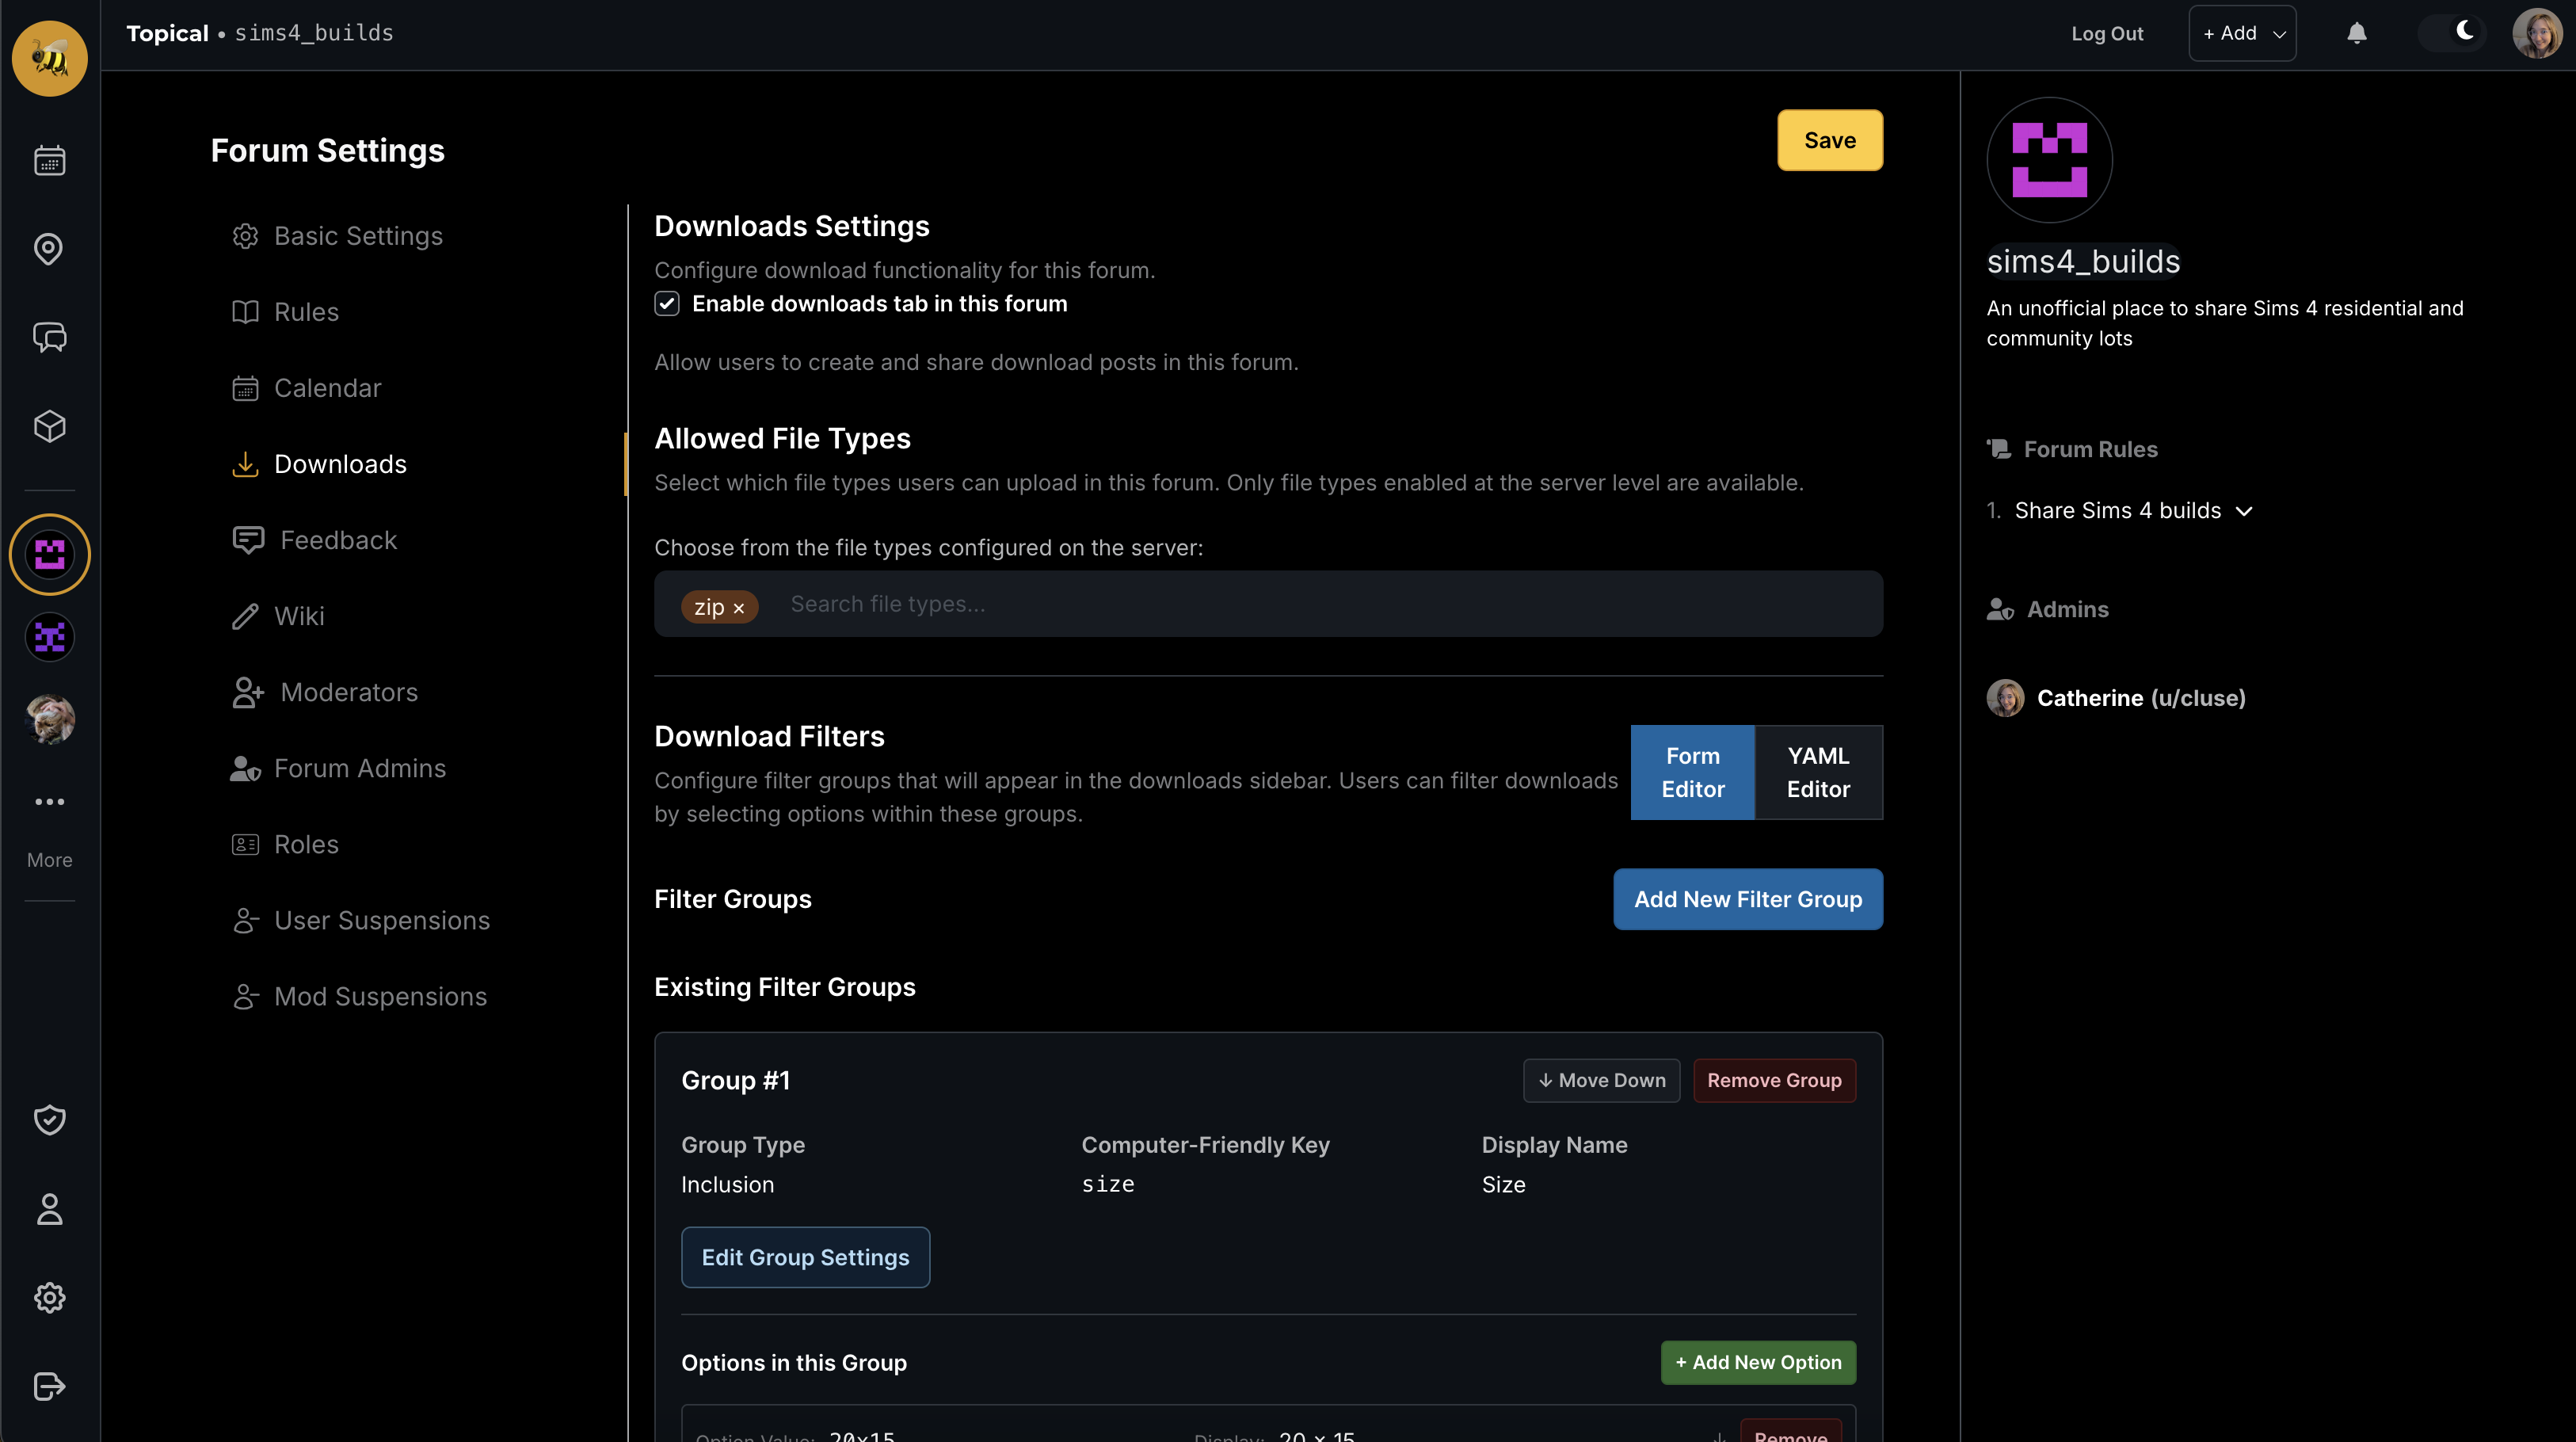The image size is (2576, 1442).
Task: Open the map pin location icon
Action: tap(49, 248)
